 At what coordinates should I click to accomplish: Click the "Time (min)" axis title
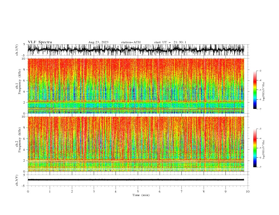point(141,195)
